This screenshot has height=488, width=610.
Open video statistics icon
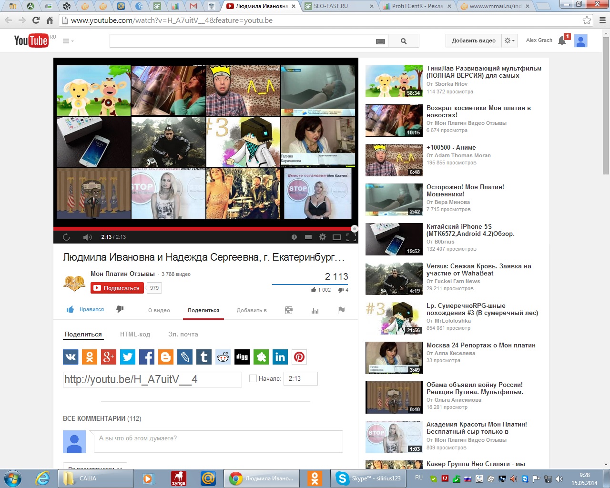tap(315, 310)
